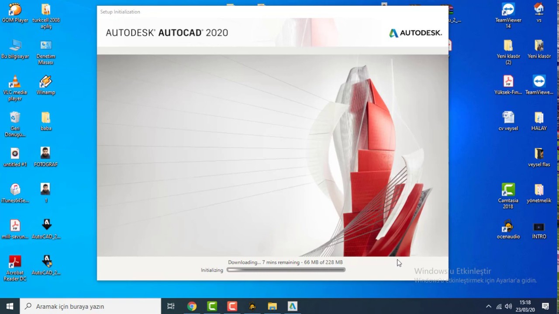Open orange Camtasia recorder taskbar icon

click(232, 306)
